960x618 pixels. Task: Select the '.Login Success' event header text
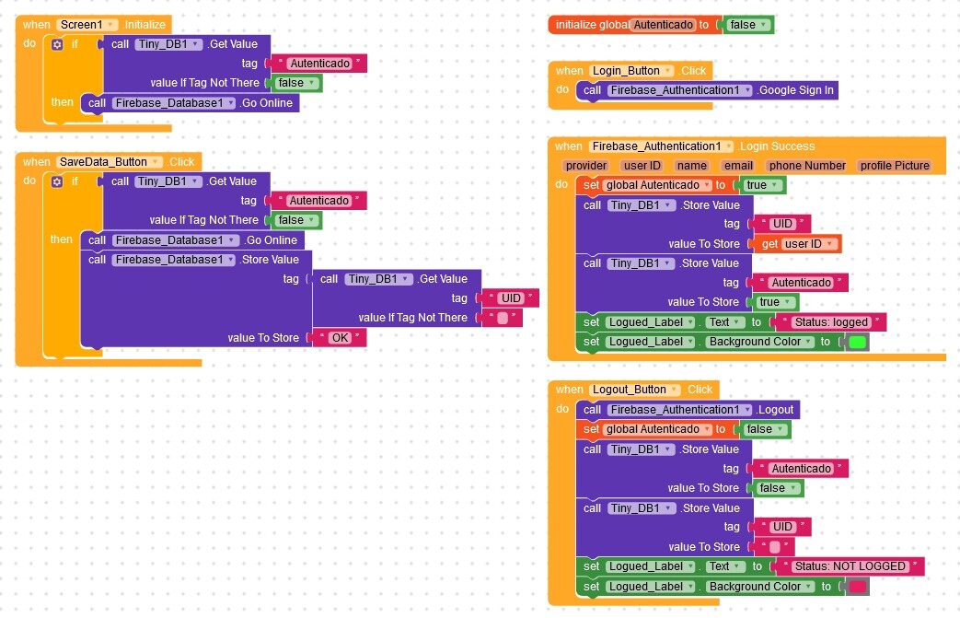776,146
